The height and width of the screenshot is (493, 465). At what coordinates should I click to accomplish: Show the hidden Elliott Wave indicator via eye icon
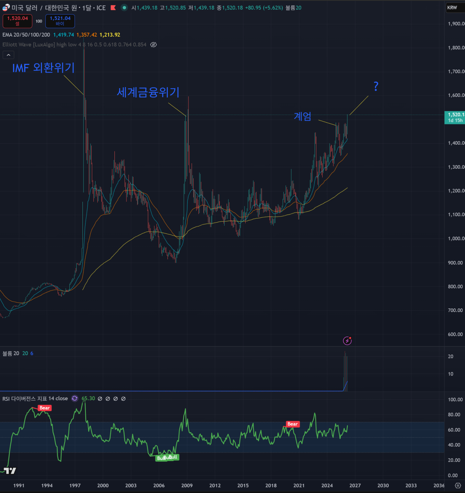(x=154, y=45)
